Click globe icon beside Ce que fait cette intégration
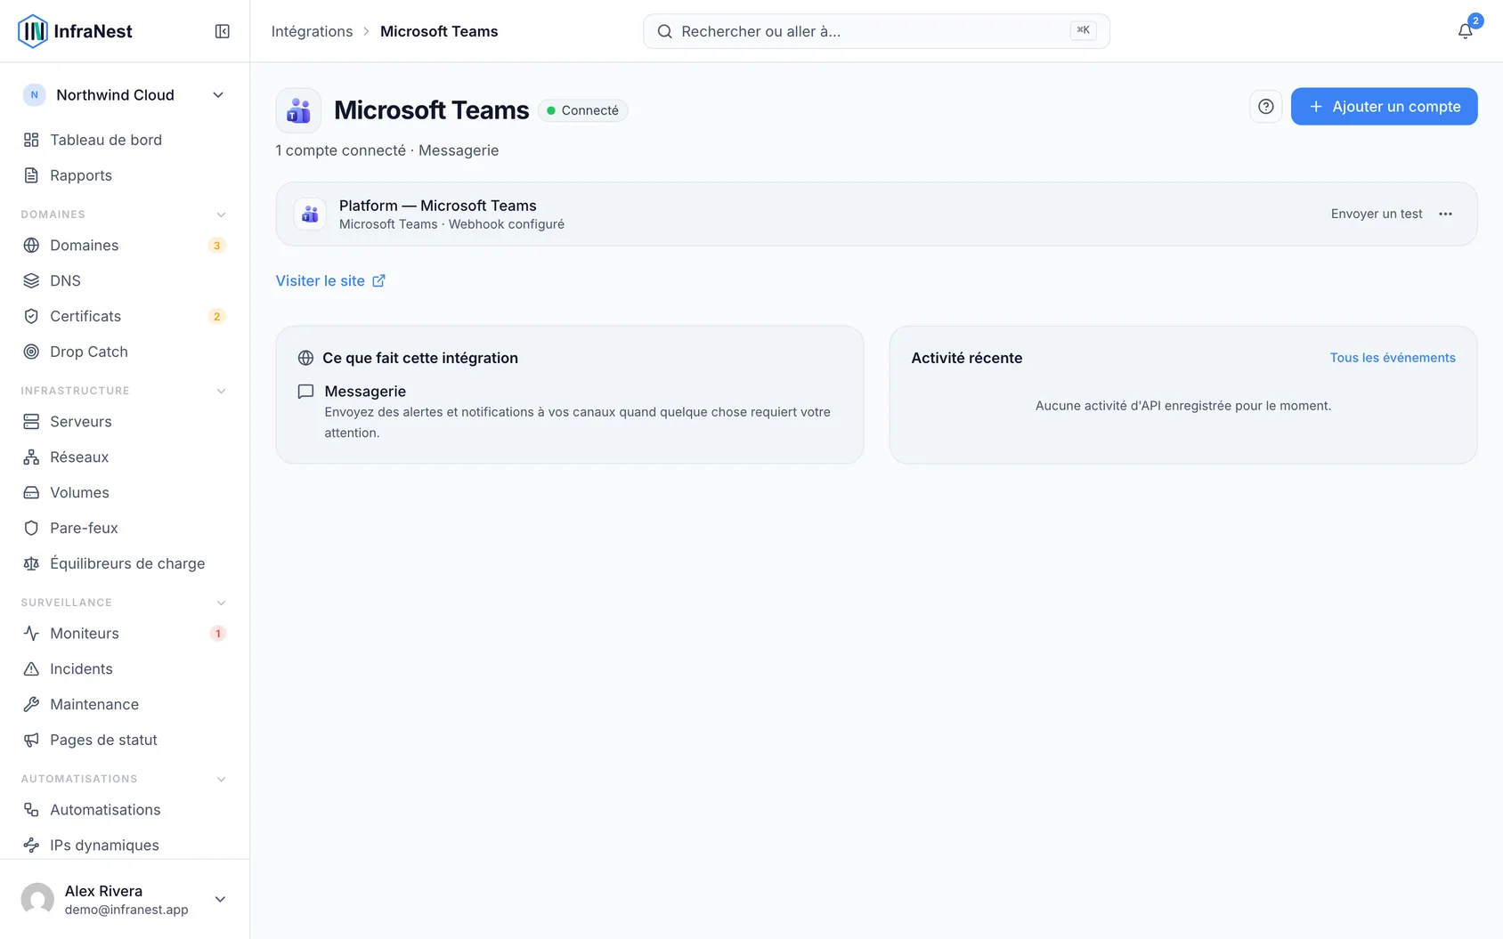This screenshot has height=939, width=1503. [305, 358]
